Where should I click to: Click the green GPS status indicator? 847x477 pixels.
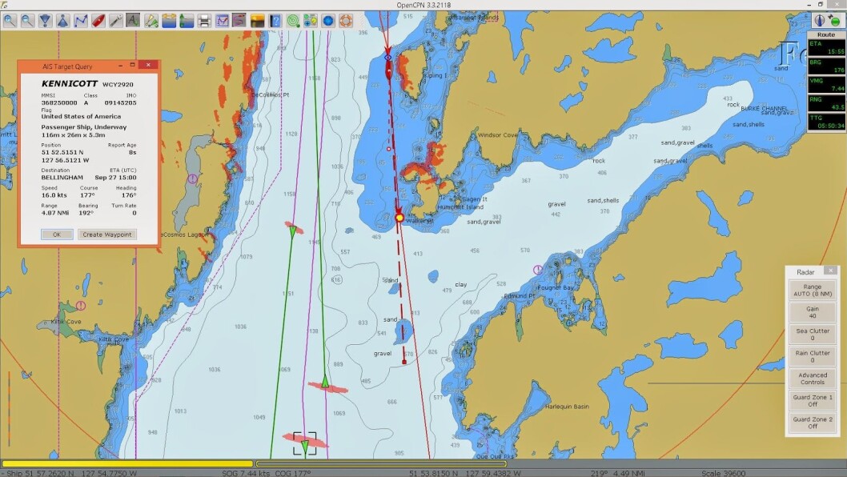coord(836,21)
